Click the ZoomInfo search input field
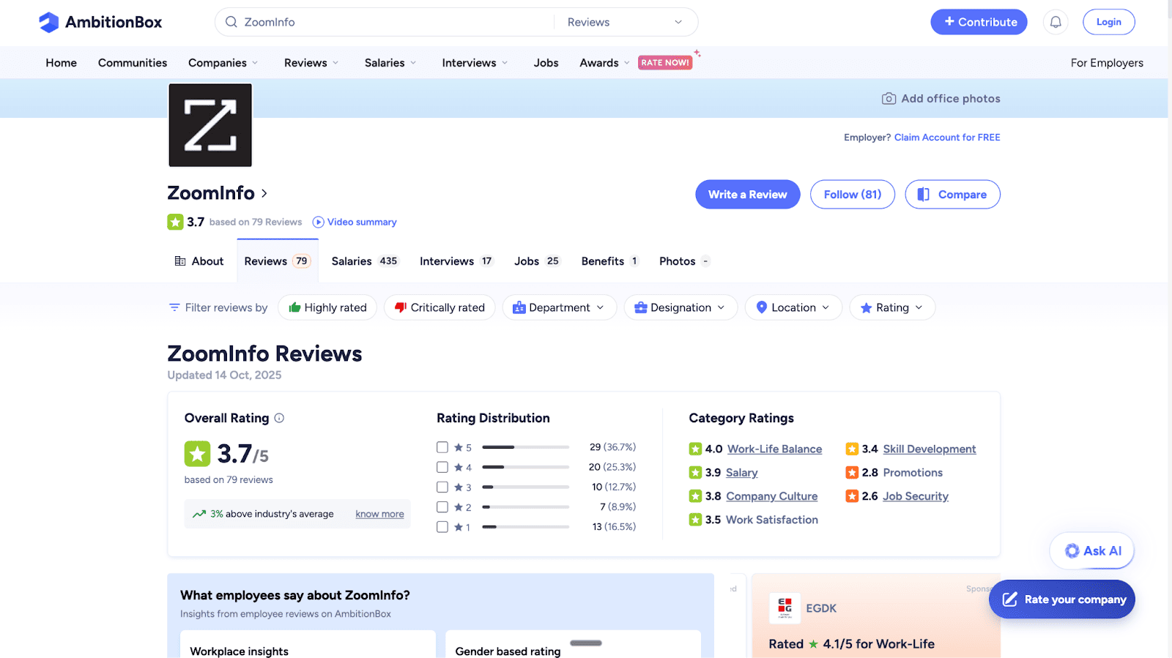 (x=396, y=22)
